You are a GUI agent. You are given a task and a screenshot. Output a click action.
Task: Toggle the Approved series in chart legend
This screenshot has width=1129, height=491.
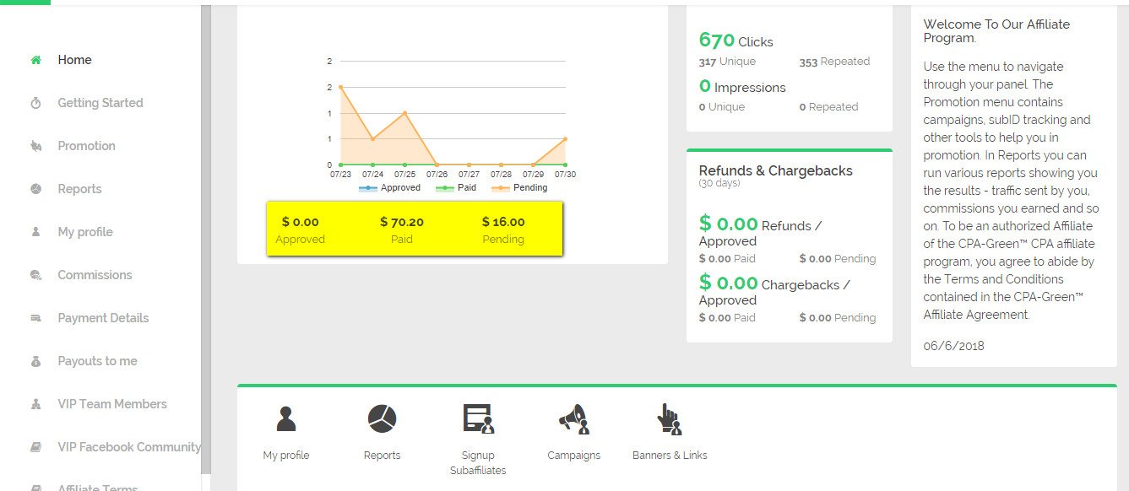click(389, 187)
